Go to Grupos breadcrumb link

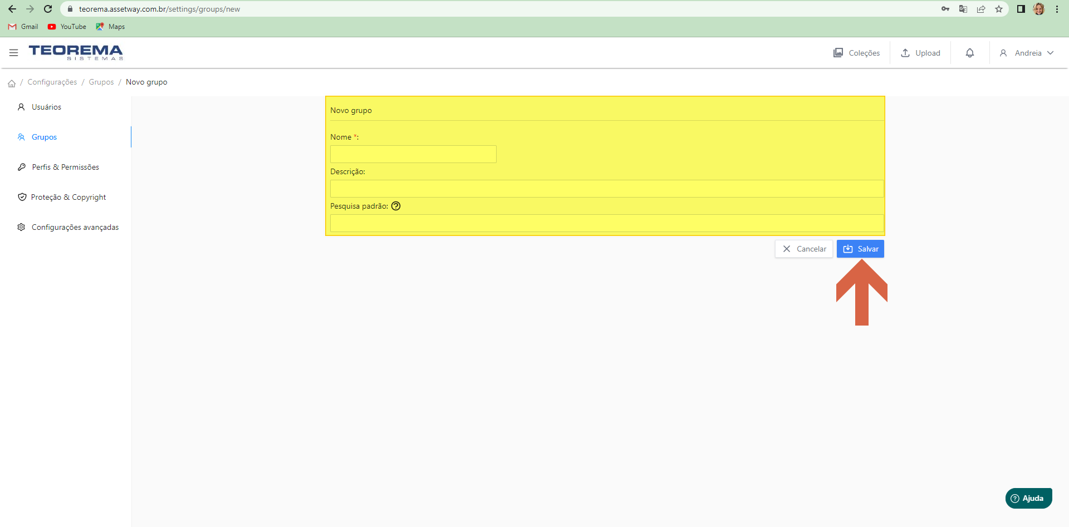tap(101, 82)
